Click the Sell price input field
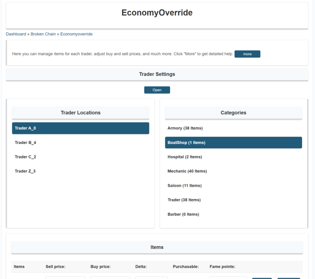The height and width of the screenshot is (279, 315). point(65,278)
